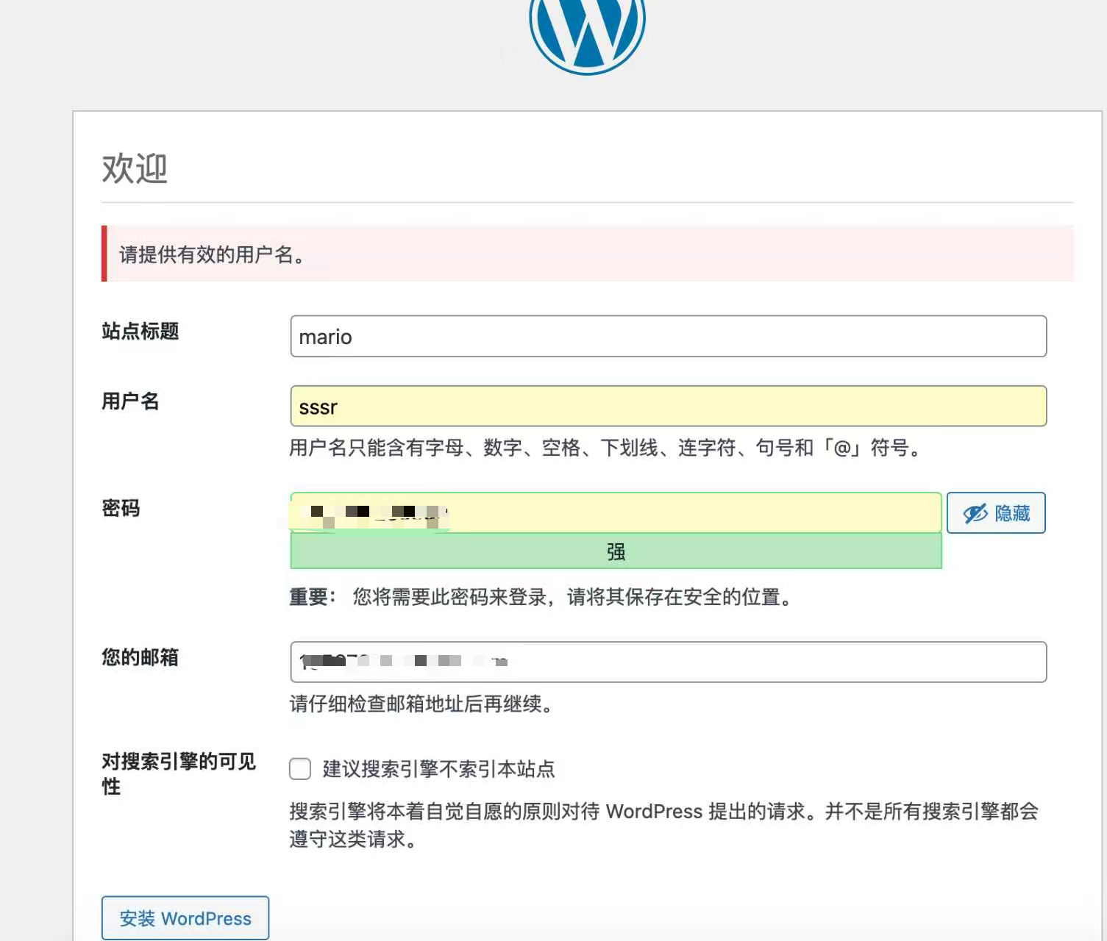The width and height of the screenshot is (1107, 941).
Task: Click the eye-slash icon beside the password
Action: (975, 513)
